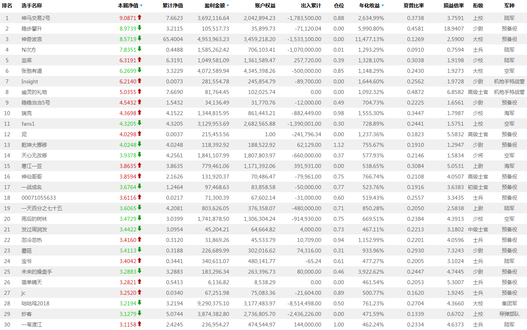Select 集团军 in 咕咕鸡2018 row

[509, 303]
